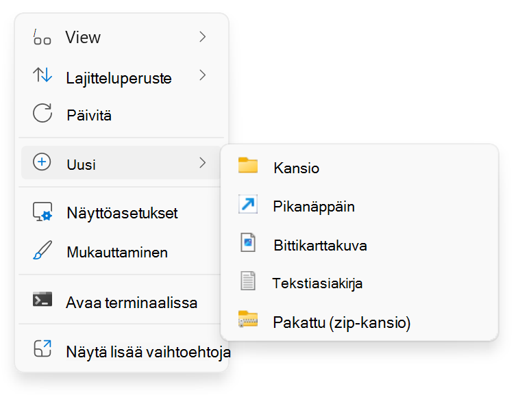This screenshot has width=518, height=395.
Task: Click the paintbrush icon for Mukauttaminen
Action: coord(42,250)
